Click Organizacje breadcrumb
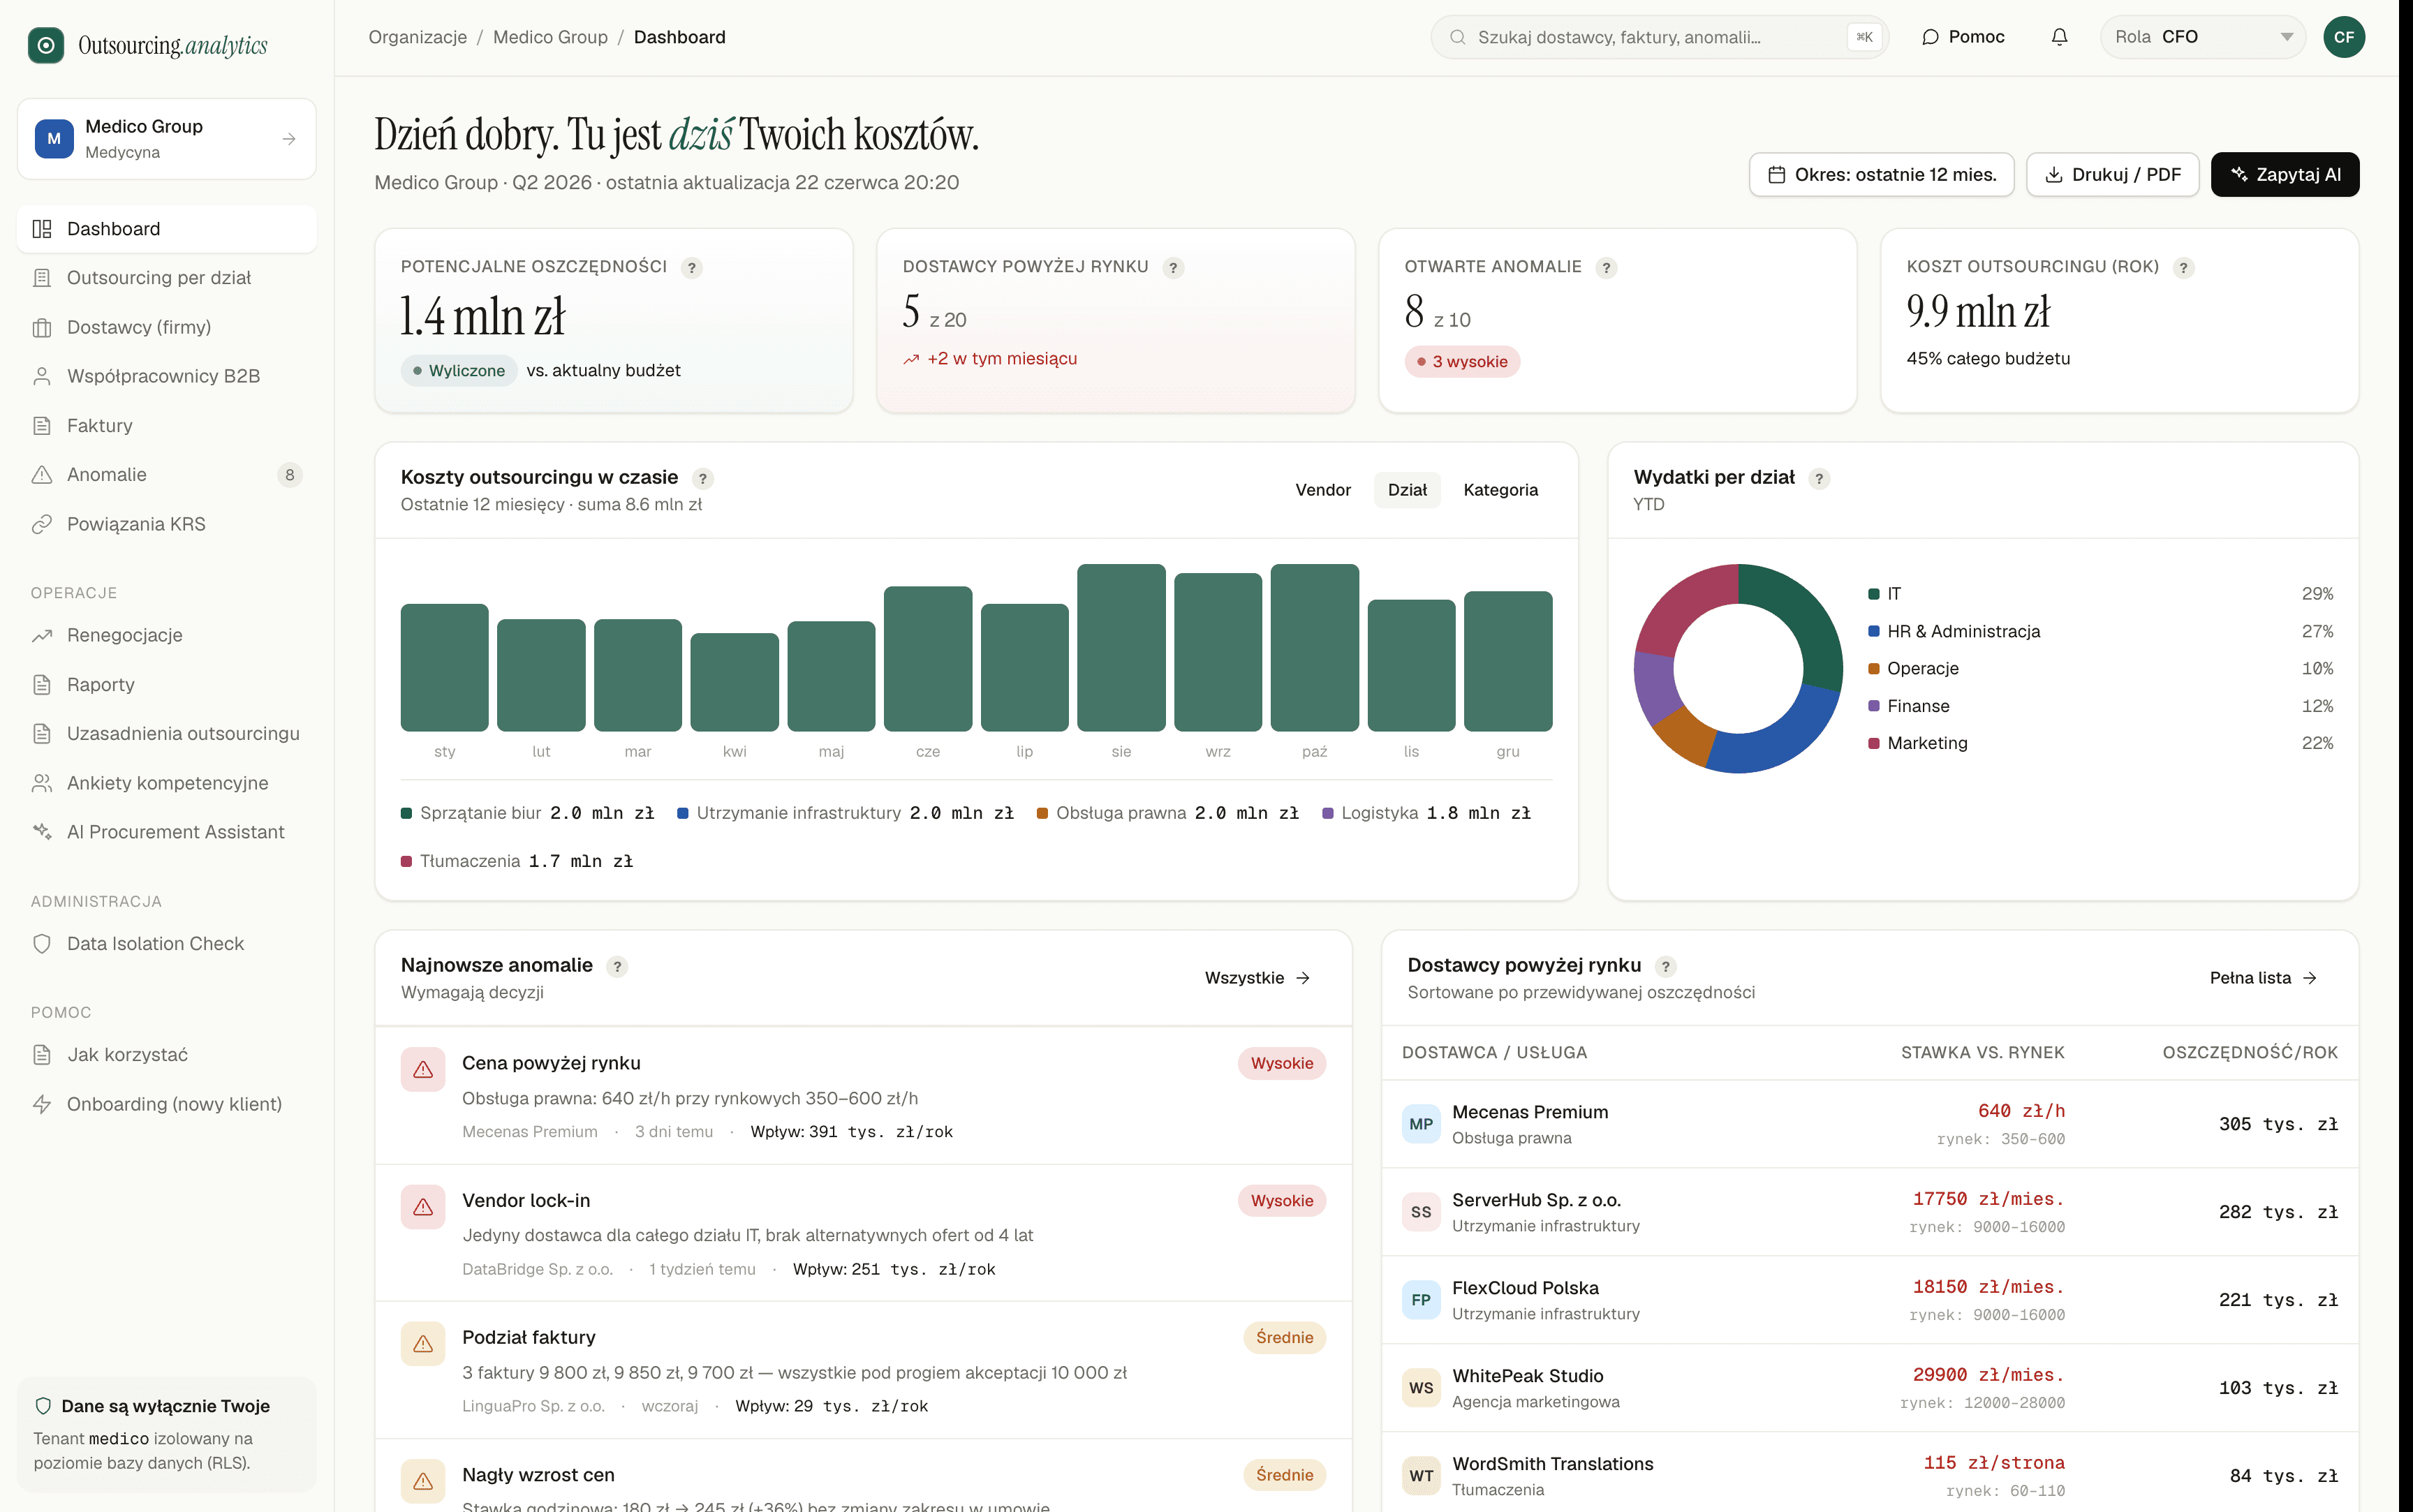 (x=417, y=37)
